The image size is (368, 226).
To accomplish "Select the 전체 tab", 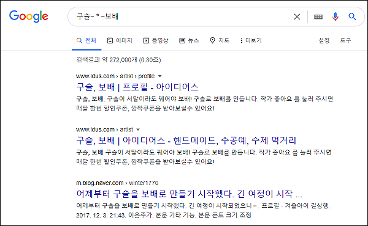I will (x=86, y=41).
